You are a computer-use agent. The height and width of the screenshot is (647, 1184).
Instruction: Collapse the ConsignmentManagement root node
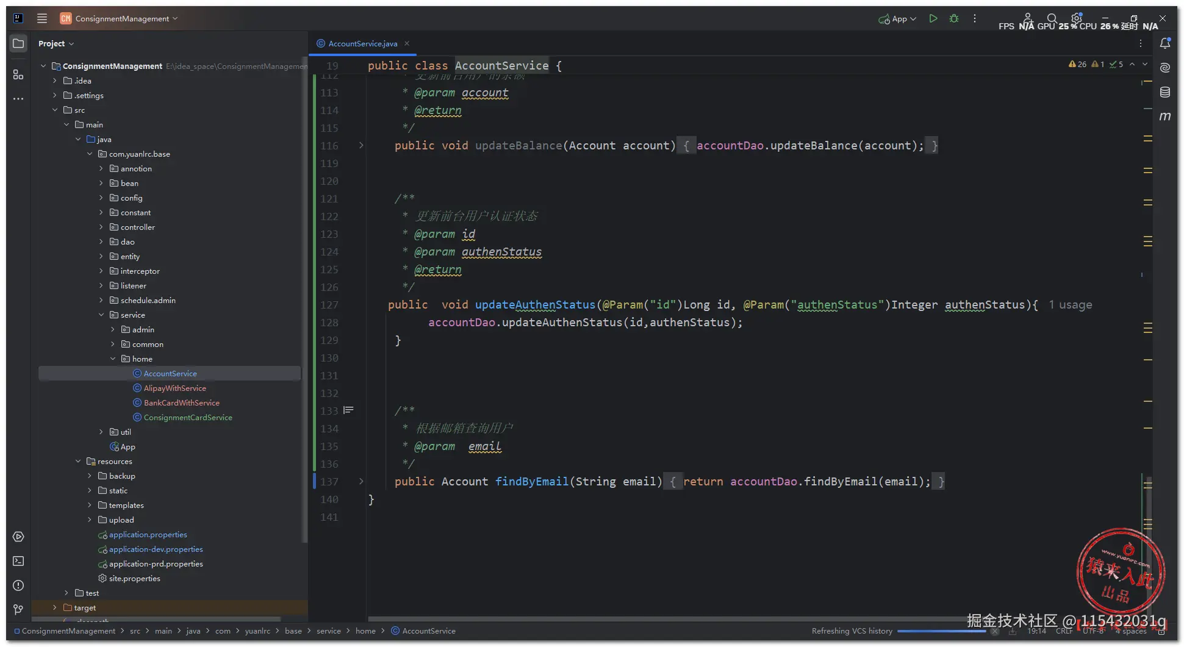(43, 66)
